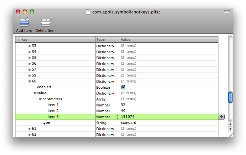This screenshot has width=246, height=155.
Task: Collapse the parameters array triangle
Action: pos(40,99)
